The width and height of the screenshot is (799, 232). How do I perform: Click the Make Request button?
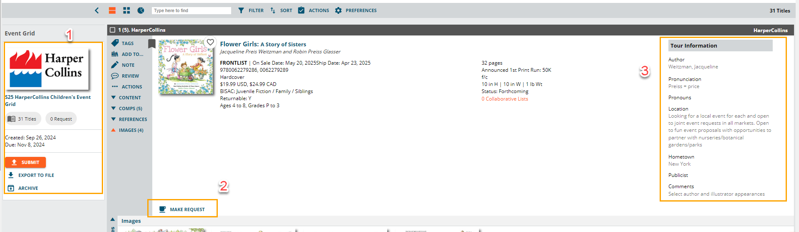click(x=182, y=209)
